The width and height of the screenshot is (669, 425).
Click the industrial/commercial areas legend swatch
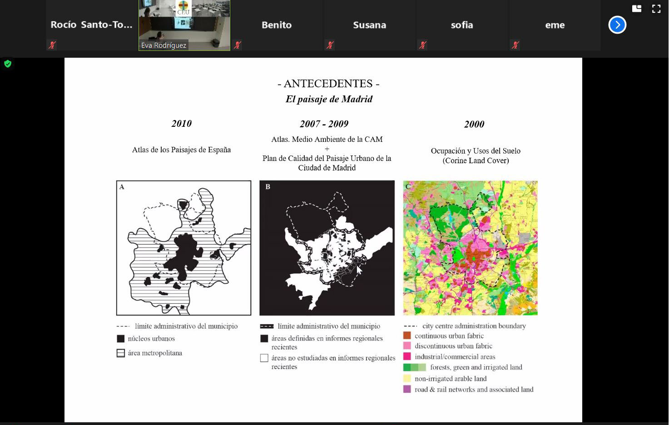point(407,356)
